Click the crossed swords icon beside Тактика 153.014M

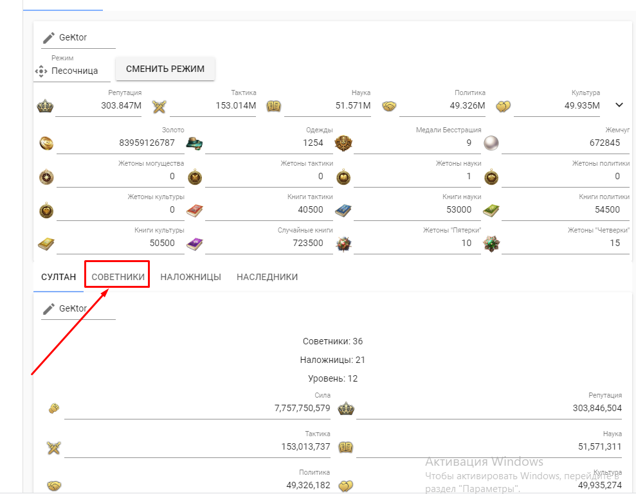(x=159, y=107)
